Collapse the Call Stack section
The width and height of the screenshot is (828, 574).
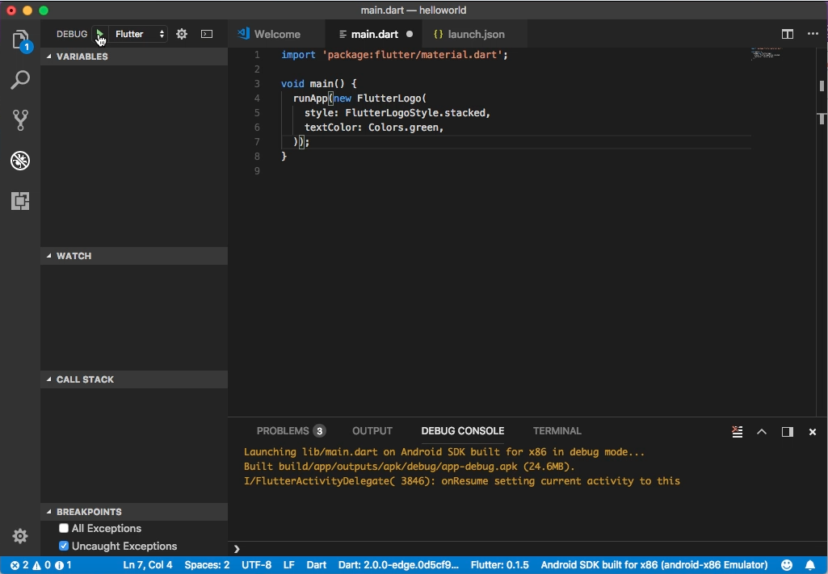pos(134,379)
